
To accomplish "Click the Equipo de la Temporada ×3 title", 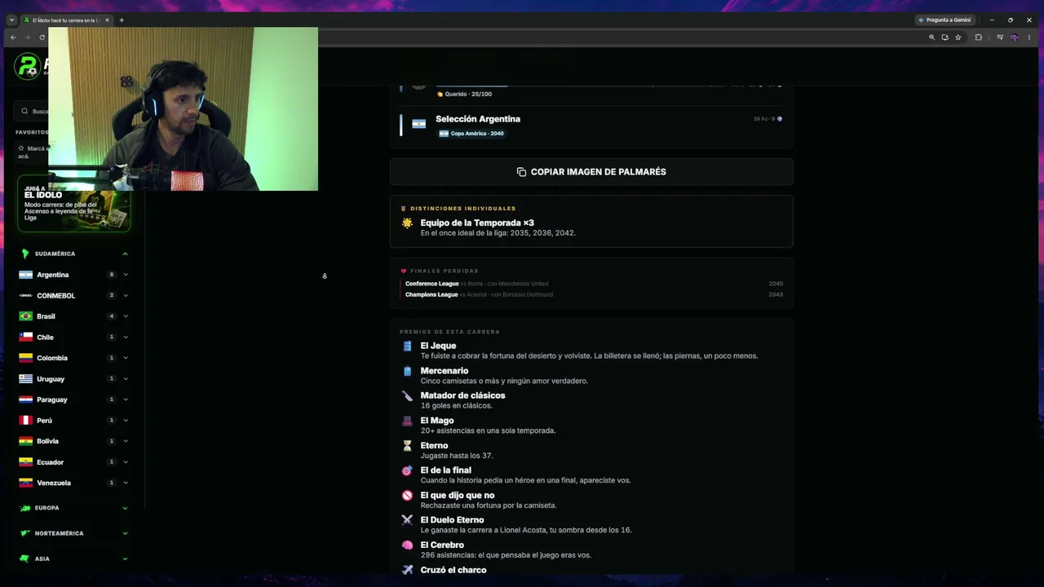I will click(477, 223).
